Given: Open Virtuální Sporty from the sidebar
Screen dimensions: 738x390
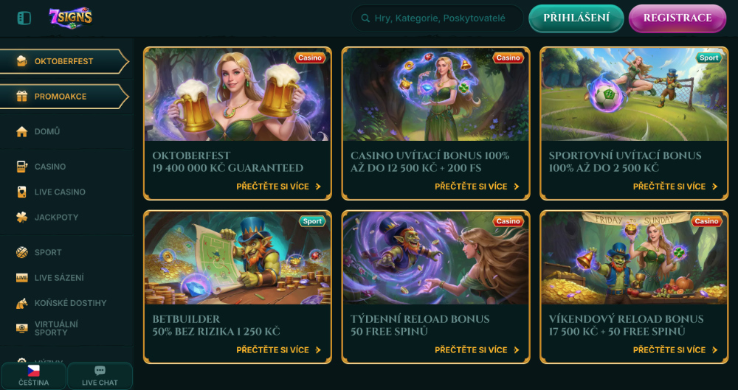Looking at the screenshot, I should (57, 328).
